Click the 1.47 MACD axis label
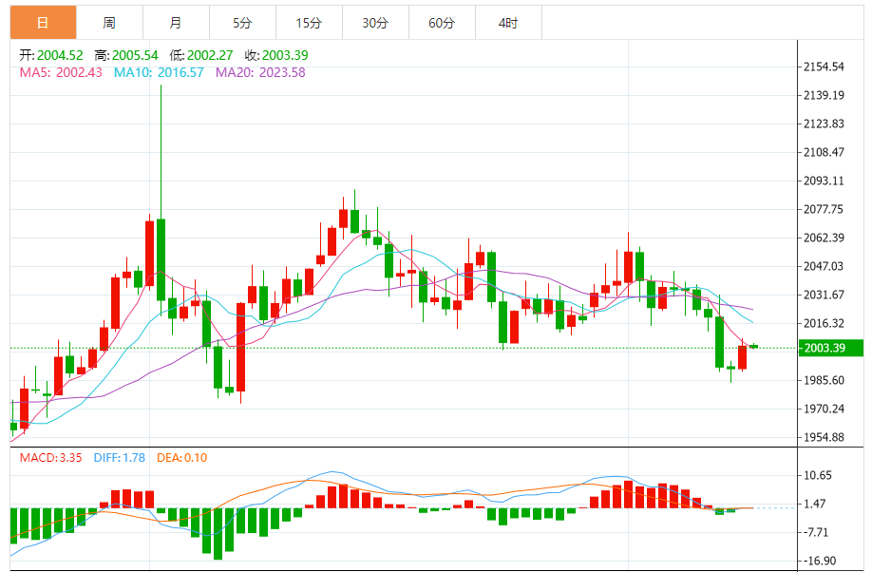This screenshot has width=872, height=572. [815, 504]
